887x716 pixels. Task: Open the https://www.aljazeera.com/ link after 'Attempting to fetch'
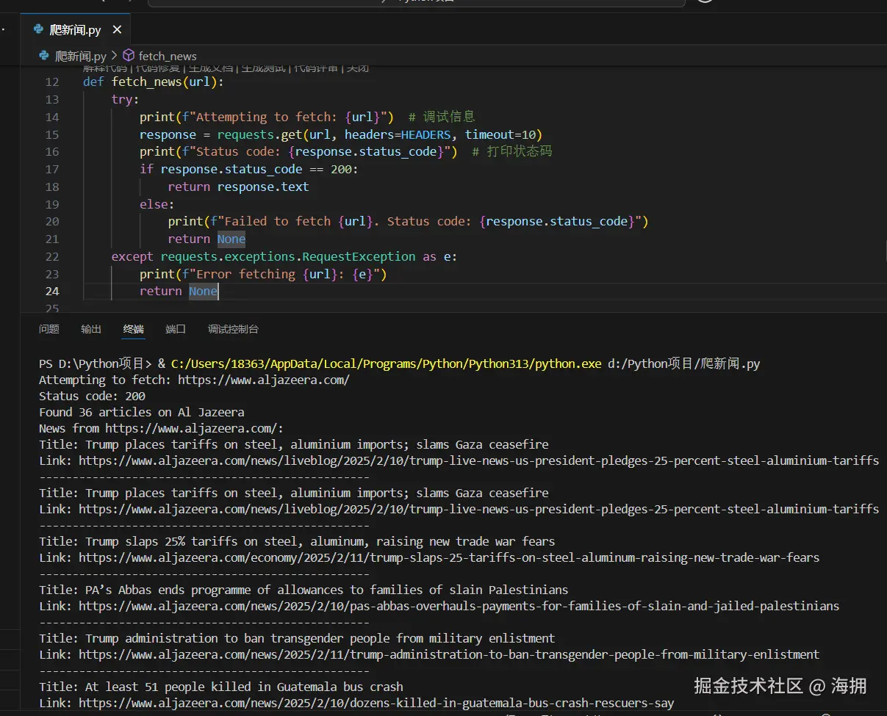[x=264, y=380]
